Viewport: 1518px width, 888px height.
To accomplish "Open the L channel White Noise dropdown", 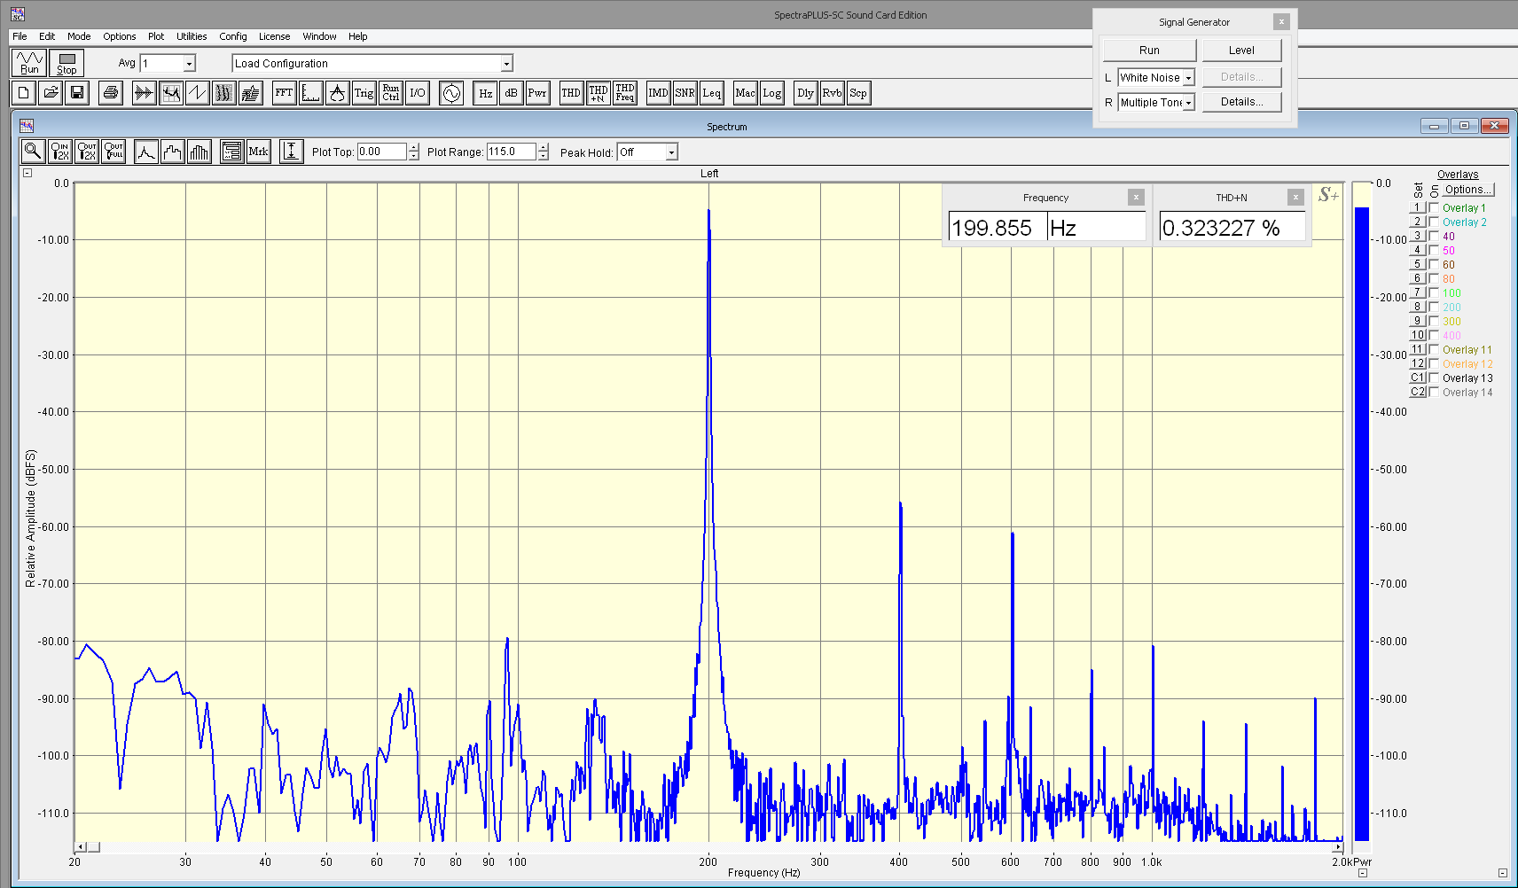I will [1188, 78].
